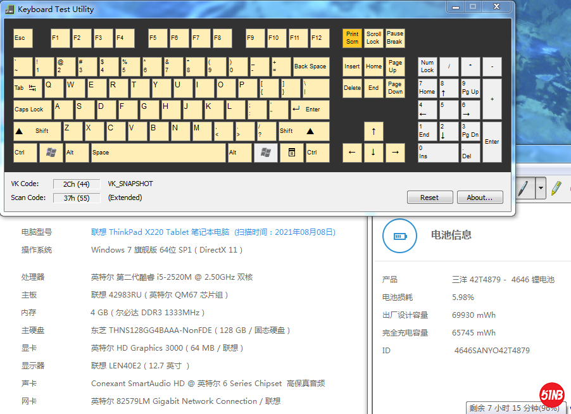Toggle the Num Lock key

(428, 66)
